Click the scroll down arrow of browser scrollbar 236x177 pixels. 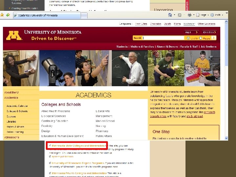[x=226, y=138]
